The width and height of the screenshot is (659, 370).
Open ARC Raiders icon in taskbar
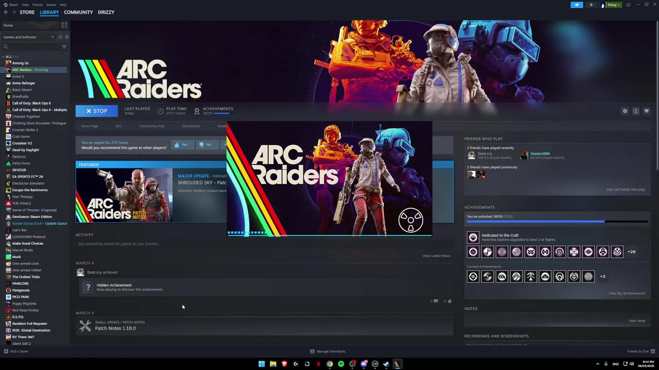click(x=397, y=364)
